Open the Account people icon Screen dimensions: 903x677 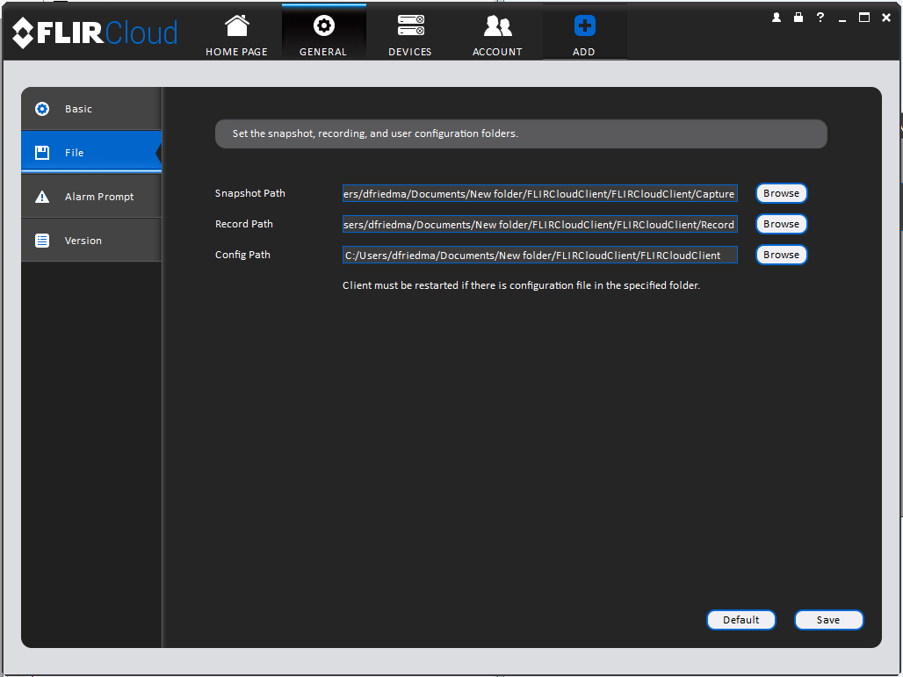pos(497,26)
